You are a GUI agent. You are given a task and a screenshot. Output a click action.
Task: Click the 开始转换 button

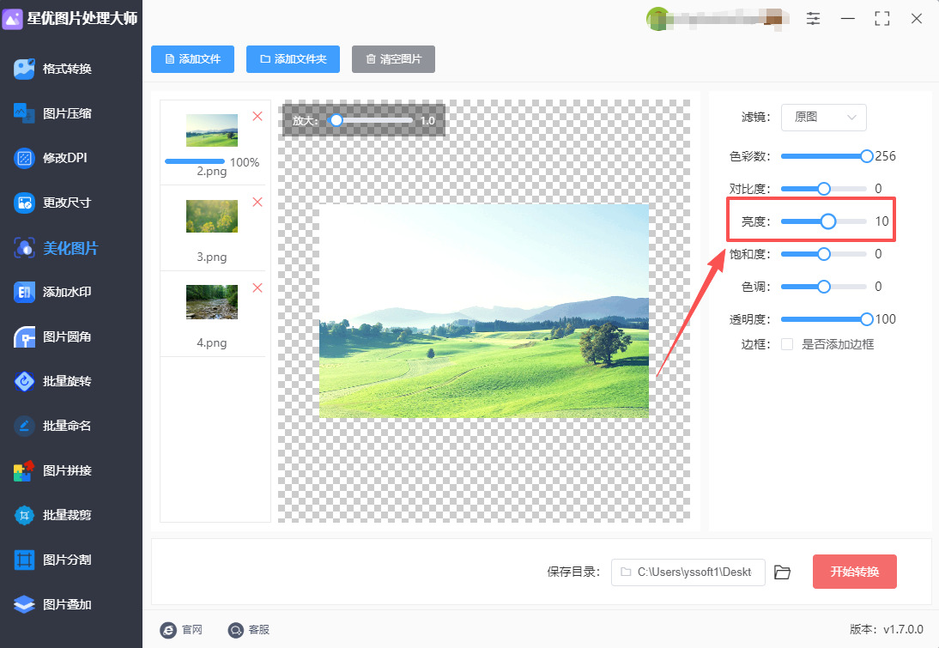click(855, 572)
